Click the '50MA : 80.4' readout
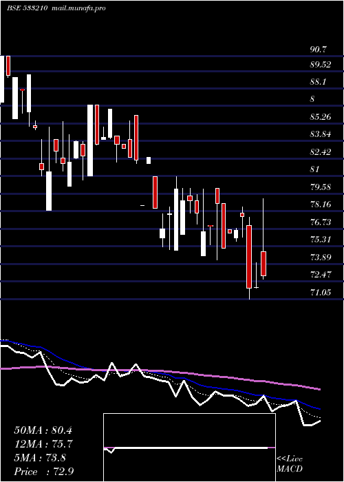 coord(43,430)
